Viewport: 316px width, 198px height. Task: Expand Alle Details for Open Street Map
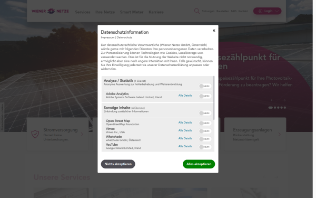(185, 122)
